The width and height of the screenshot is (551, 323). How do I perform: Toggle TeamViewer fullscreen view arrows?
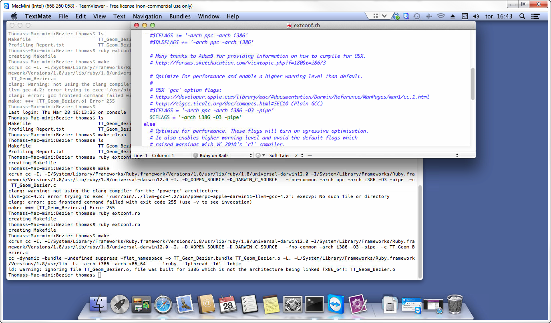[376, 16]
